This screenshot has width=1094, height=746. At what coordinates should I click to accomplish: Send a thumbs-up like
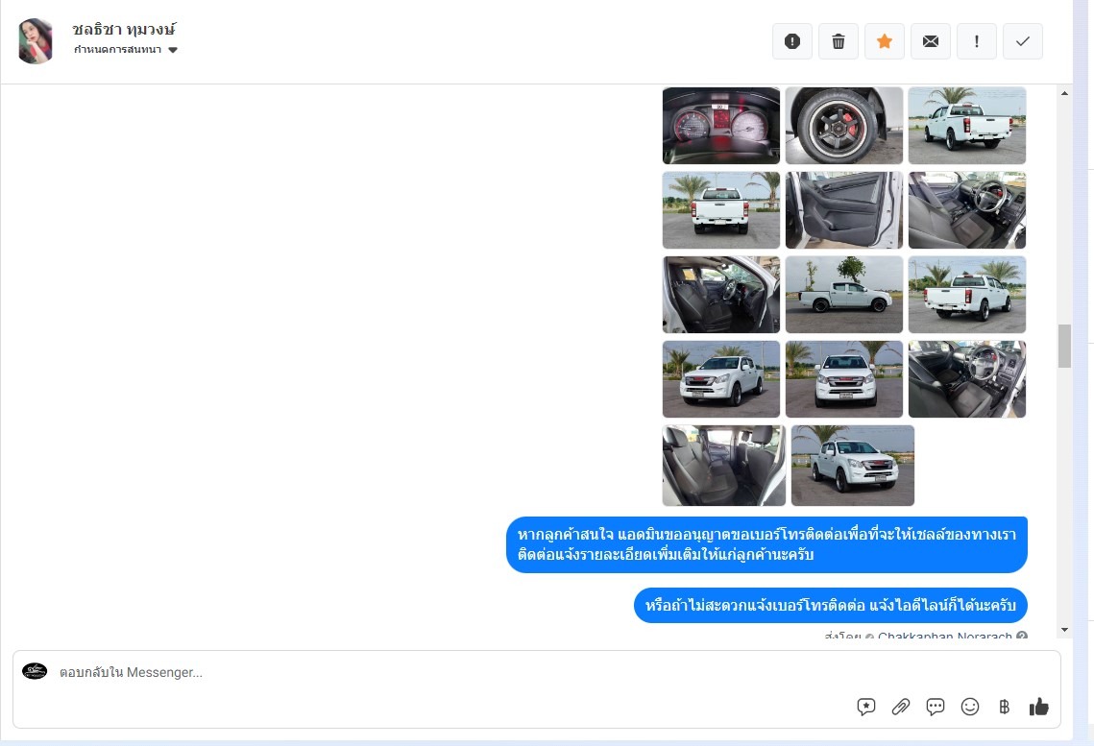(x=1039, y=707)
